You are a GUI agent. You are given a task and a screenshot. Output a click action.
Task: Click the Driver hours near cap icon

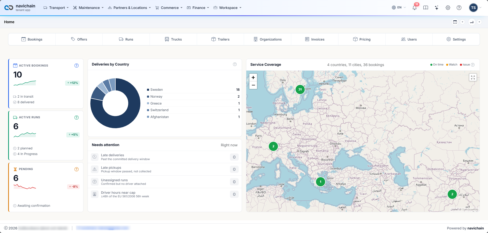pyautogui.click(x=95, y=194)
